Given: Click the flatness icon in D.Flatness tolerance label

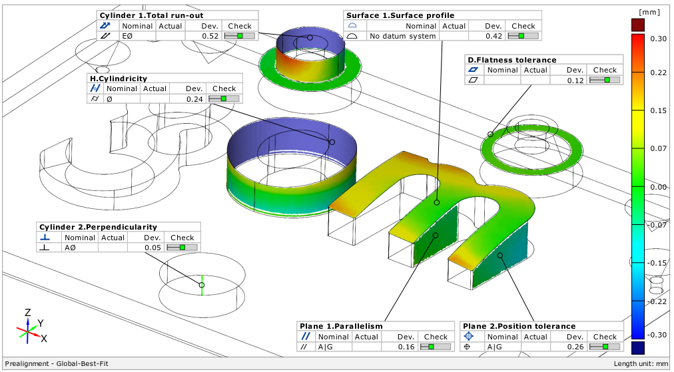Looking at the screenshot, I should pyautogui.click(x=474, y=70).
